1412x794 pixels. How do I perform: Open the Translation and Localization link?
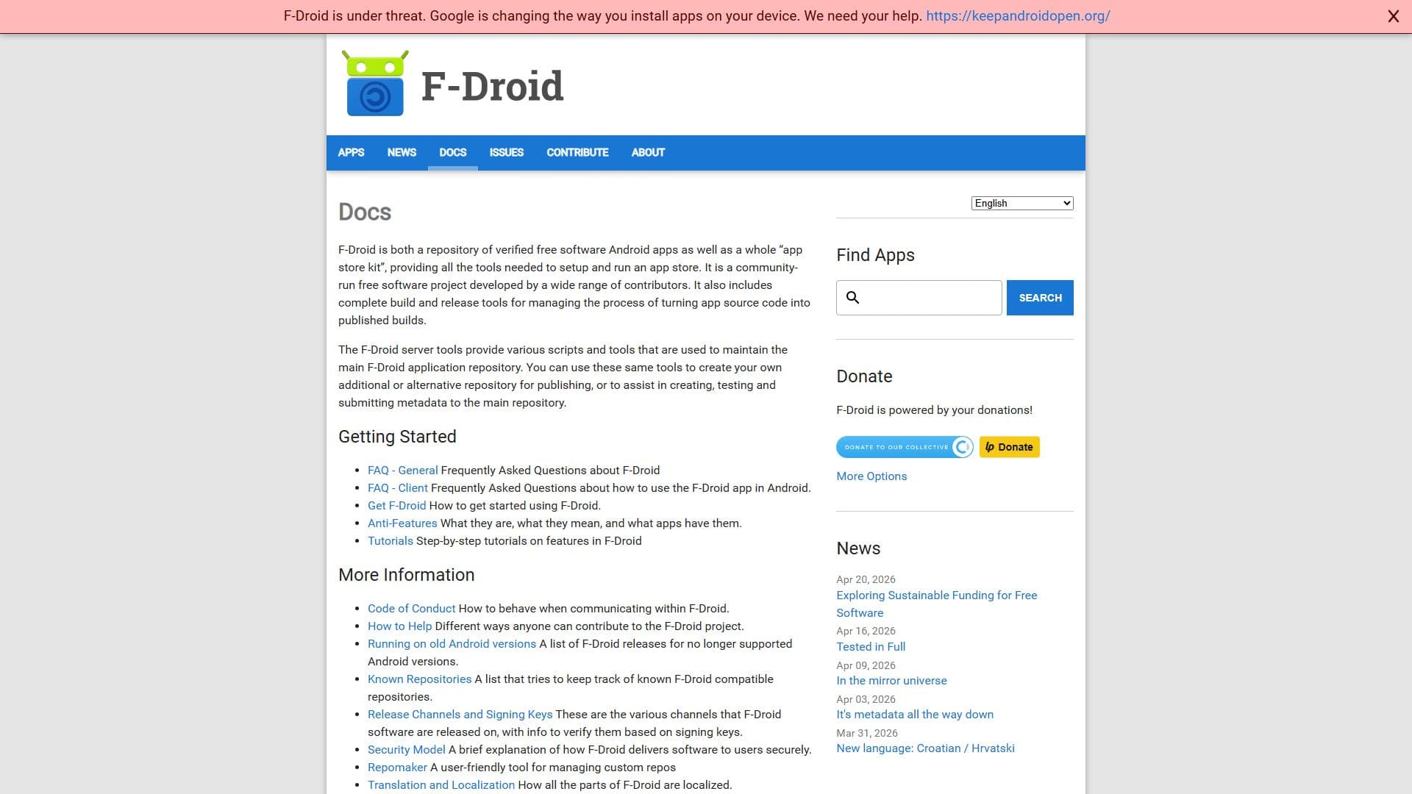tap(441, 785)
